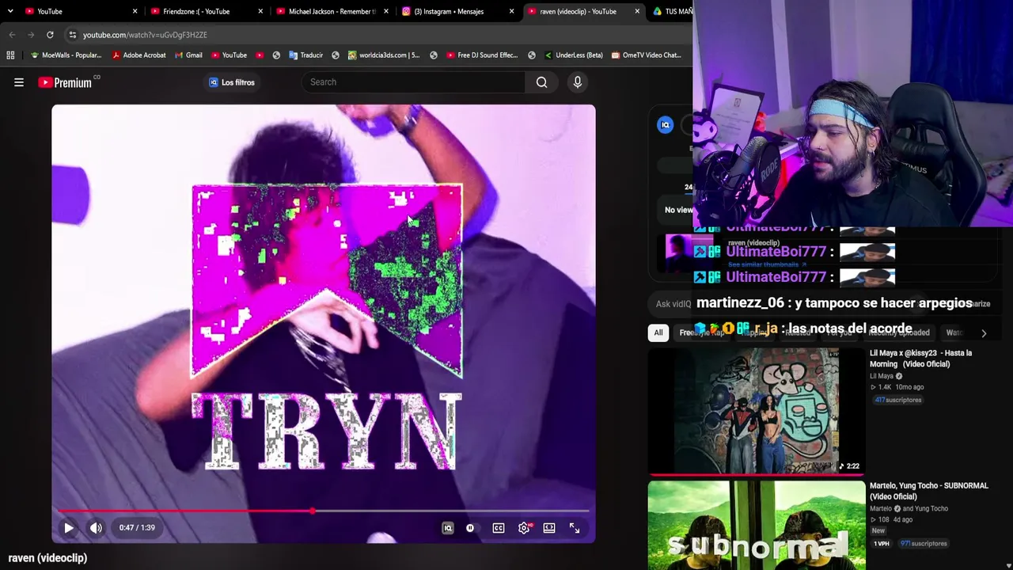Screen dimensions: 1013x570
Task: Open the OmeTV Video Chat bookmark
Action: [x=646, y=55]
